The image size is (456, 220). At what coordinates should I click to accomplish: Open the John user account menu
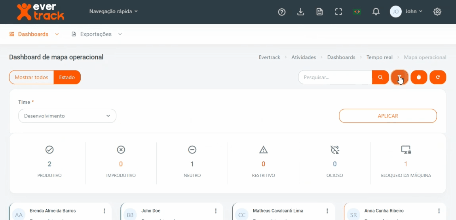click(407, 11)
